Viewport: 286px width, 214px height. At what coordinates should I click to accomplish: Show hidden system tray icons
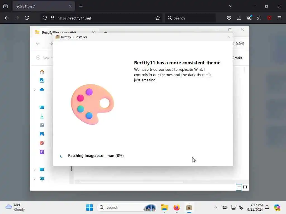[216, 207]
